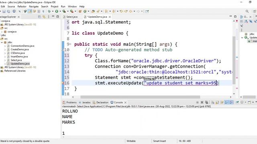Image resolution: width=257 pixels, height=144 pixels.
Task: Open the Coverage dropdown arrow
Action: pos(68,11)
